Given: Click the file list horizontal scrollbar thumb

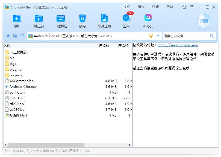Looking at the screenshot, I should 46,145.
